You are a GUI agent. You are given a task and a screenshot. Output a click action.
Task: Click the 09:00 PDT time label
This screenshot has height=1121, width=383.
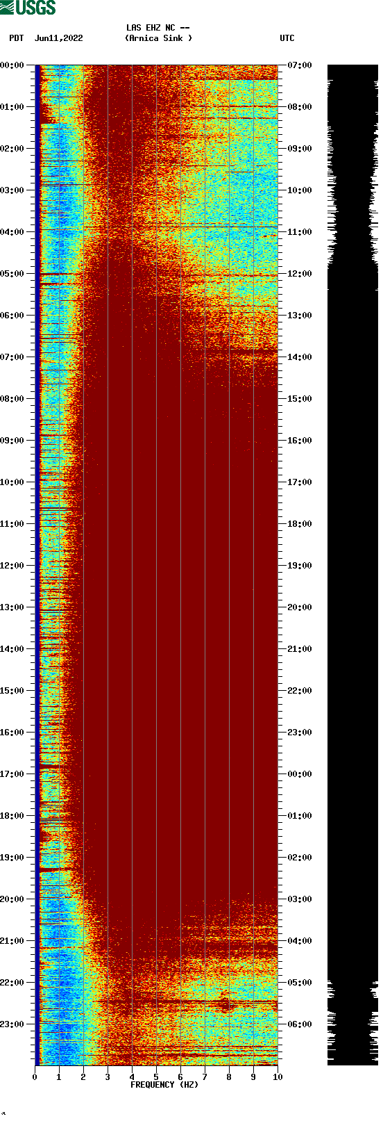12,441
